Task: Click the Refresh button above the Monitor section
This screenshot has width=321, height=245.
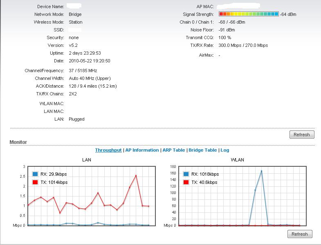Action: pos(302,135)
